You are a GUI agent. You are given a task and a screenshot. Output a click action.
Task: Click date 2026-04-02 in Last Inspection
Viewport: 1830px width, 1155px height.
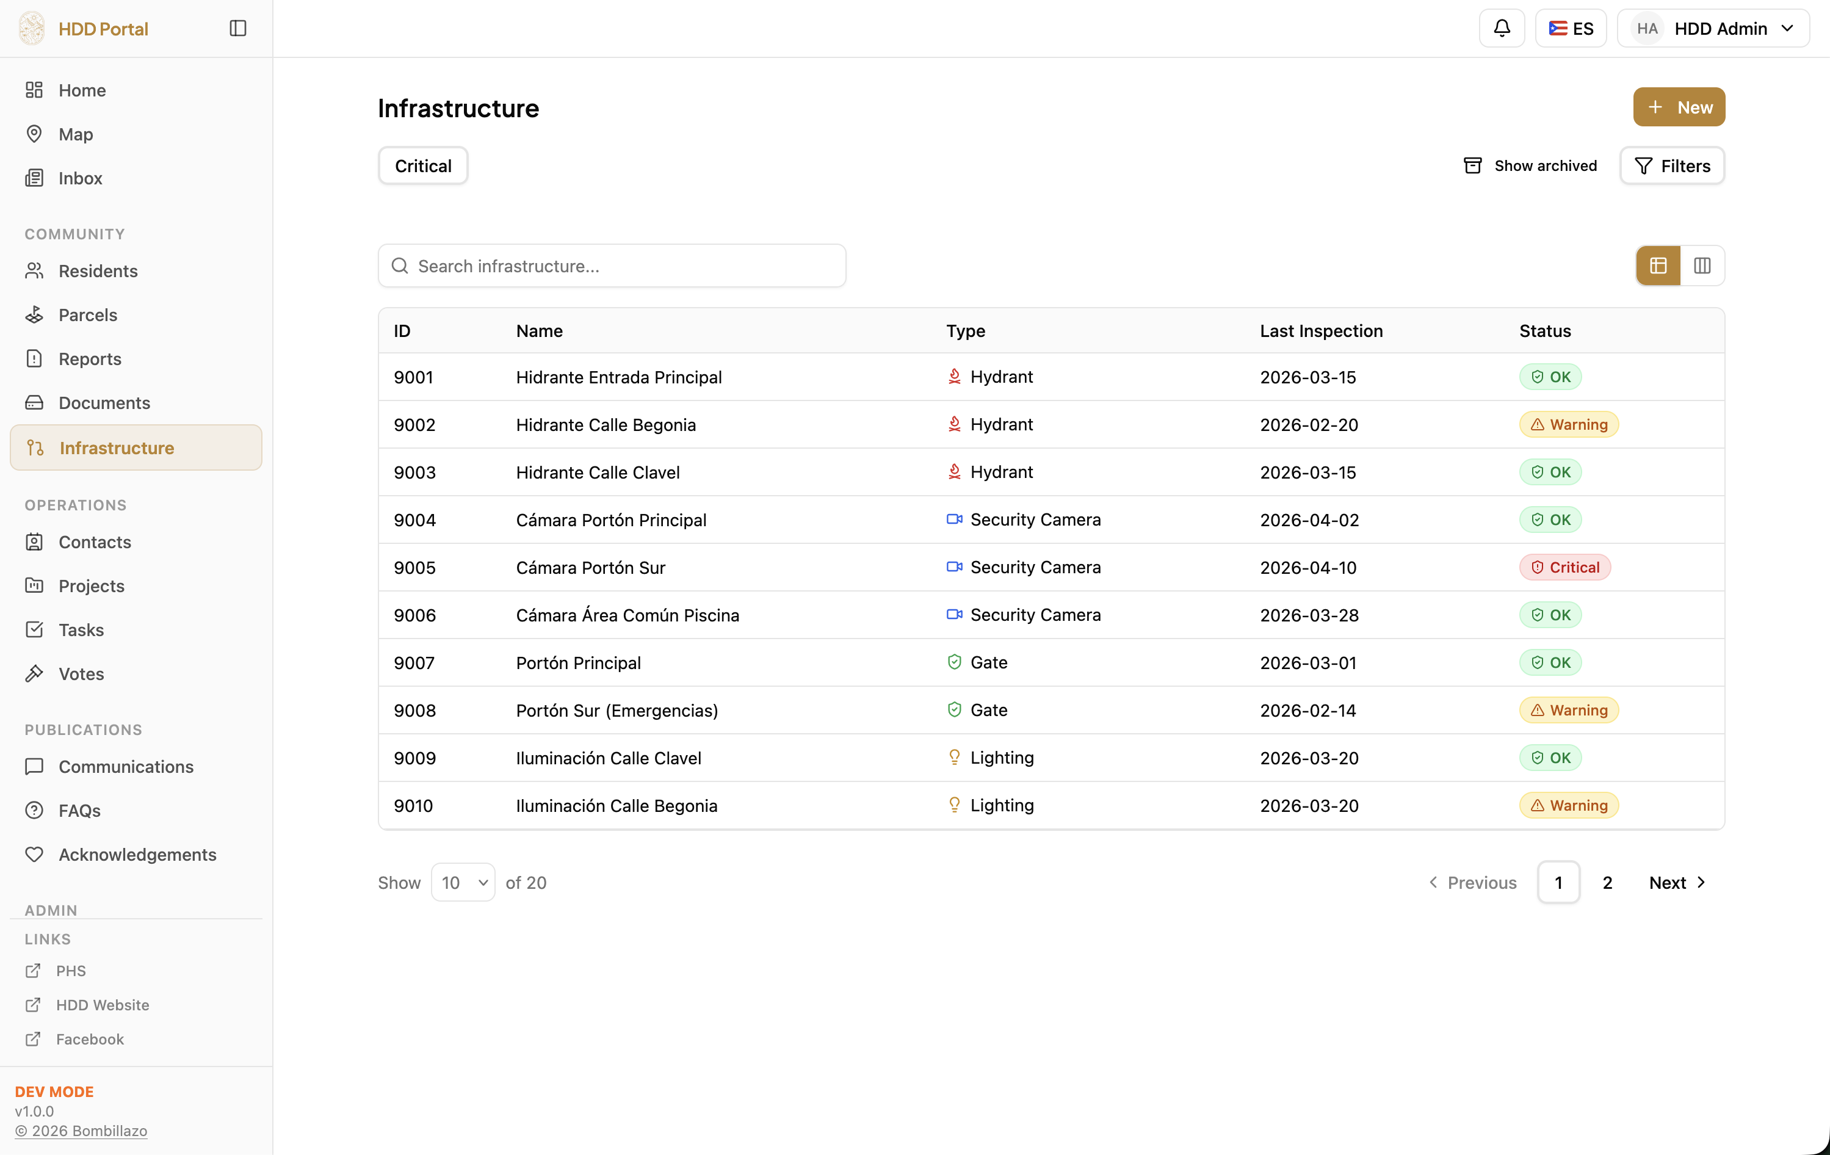coord(1309,521)
